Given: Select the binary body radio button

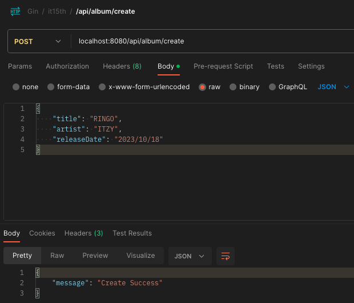Looking at the screenshot, I should click(x=233, y=87).
